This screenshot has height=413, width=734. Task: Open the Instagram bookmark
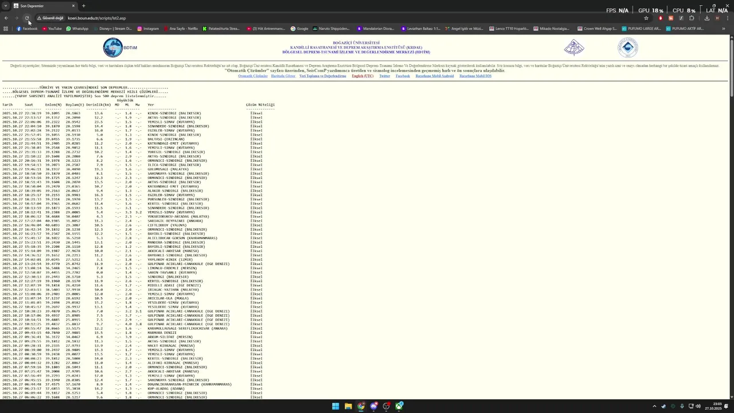pos(148,29)
